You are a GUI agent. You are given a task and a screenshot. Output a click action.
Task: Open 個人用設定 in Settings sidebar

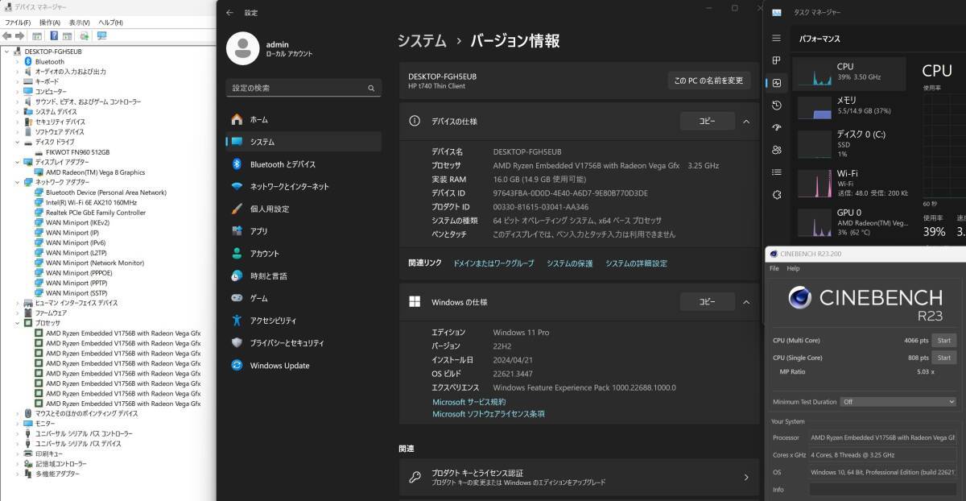click(303, 209)
